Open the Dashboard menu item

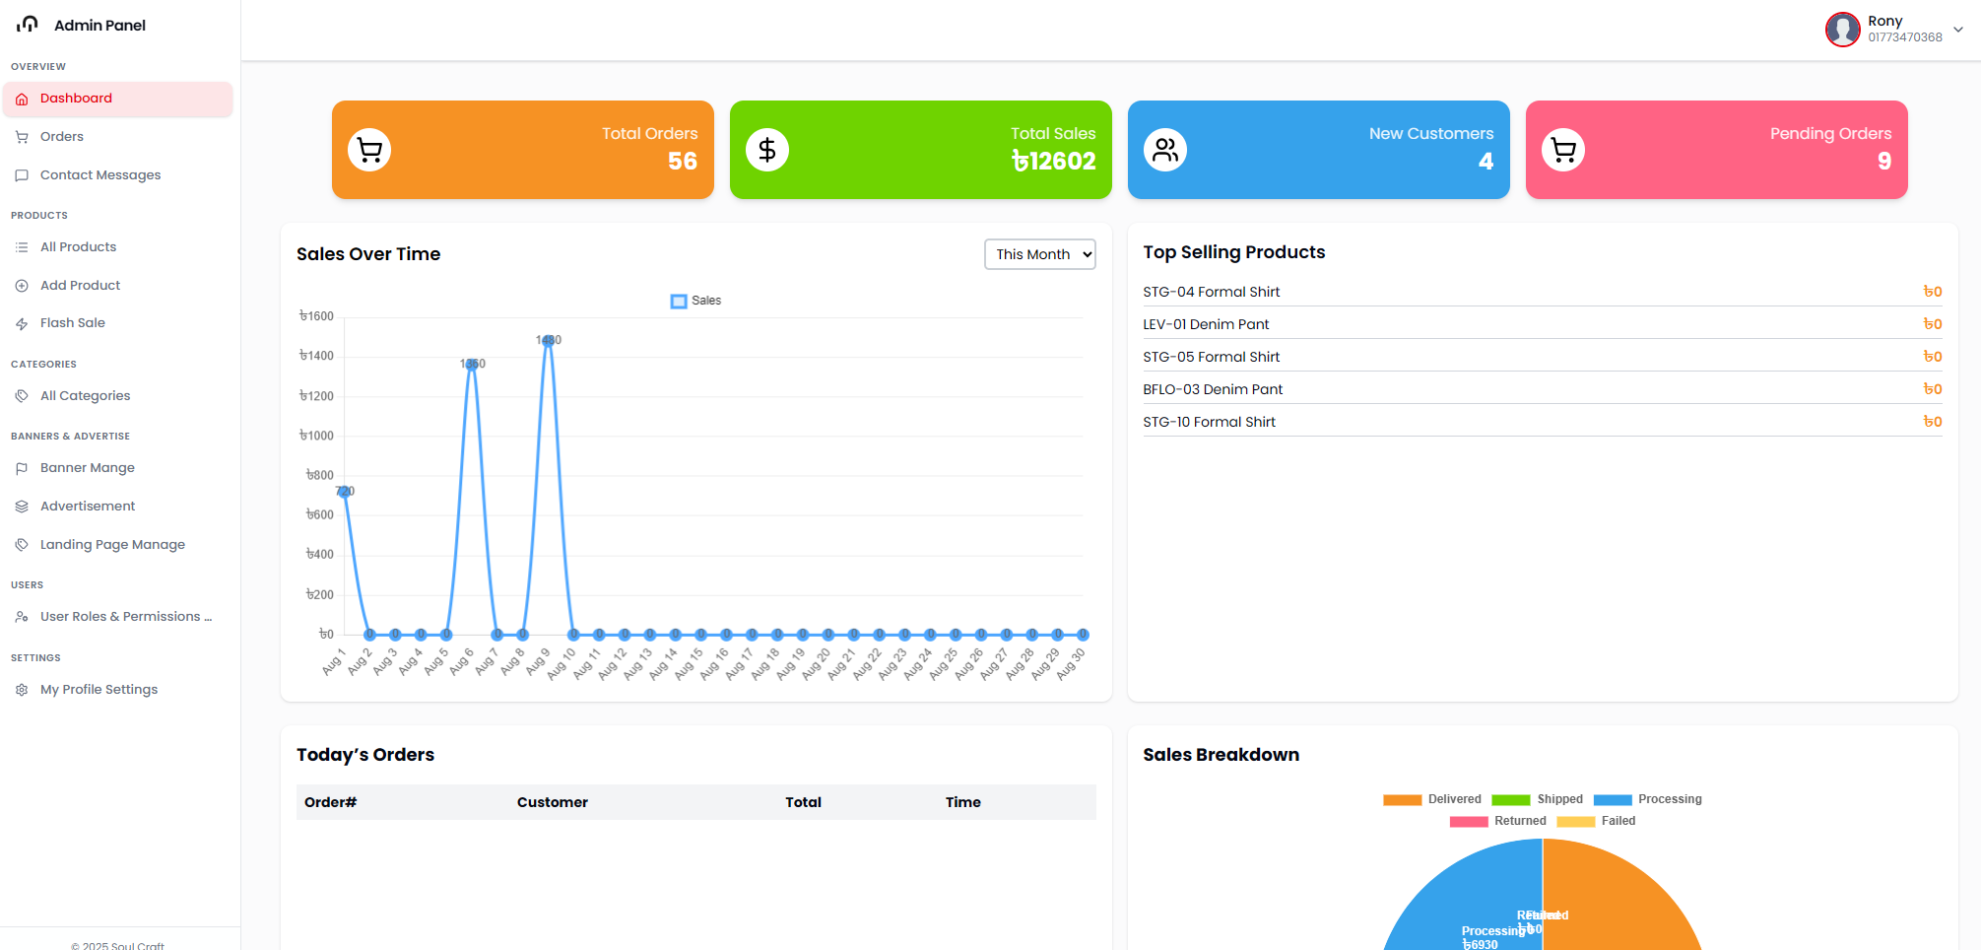click(118, 99)
